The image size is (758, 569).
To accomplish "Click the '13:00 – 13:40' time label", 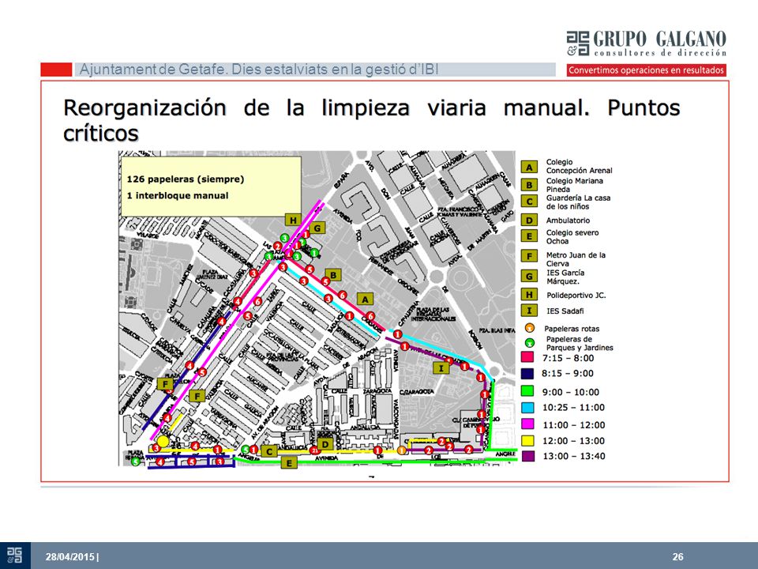I will [573, 456].
